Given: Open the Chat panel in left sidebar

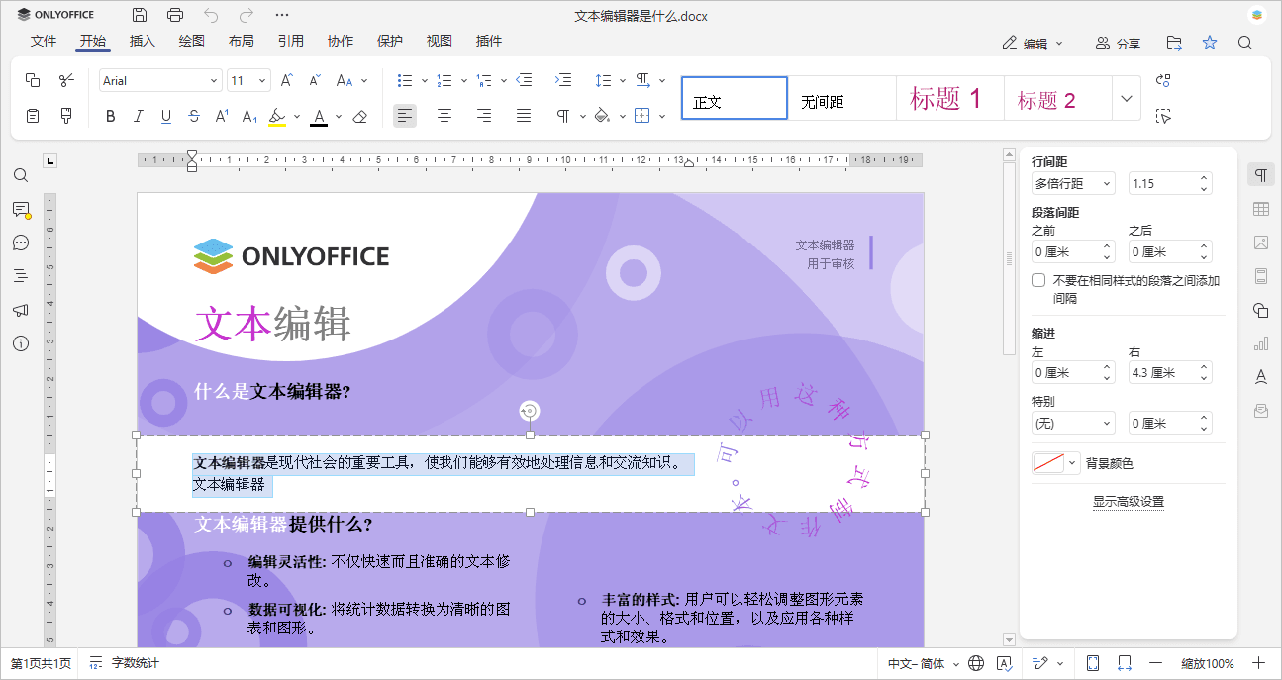Looking at the screenshot, I should pyautogui.click(x=21, y=243).
